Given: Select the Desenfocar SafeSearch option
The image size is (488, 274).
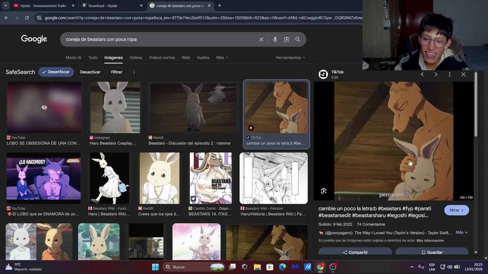Looking at the screenshot, I should [x=56, y=72].
